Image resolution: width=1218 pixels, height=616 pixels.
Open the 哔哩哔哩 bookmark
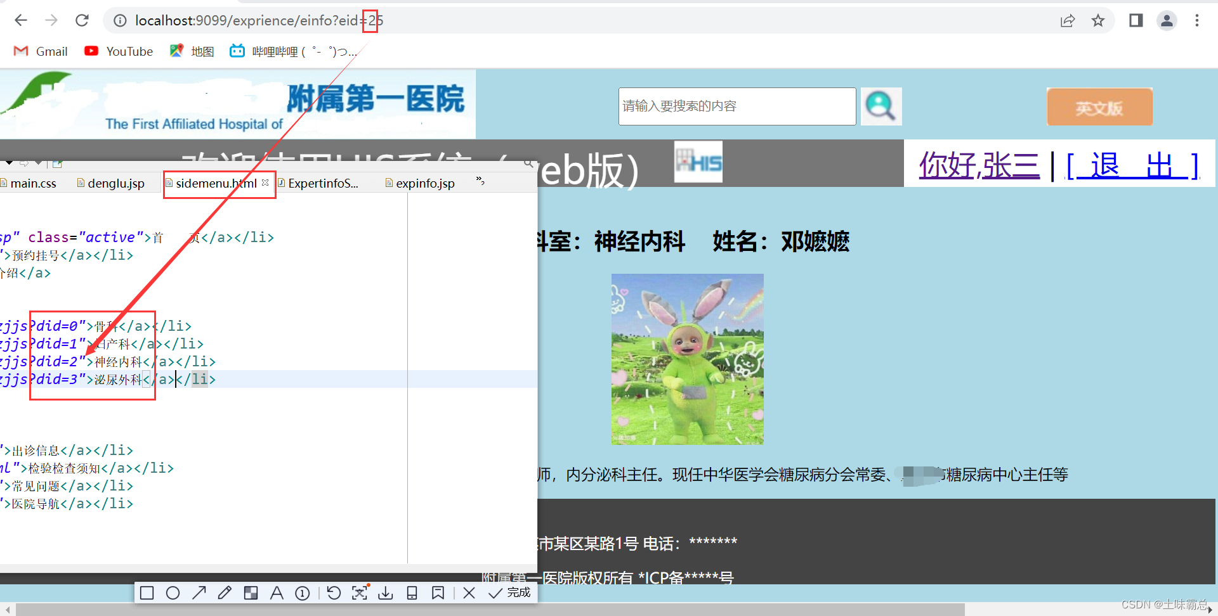click(x=294, y=51)
